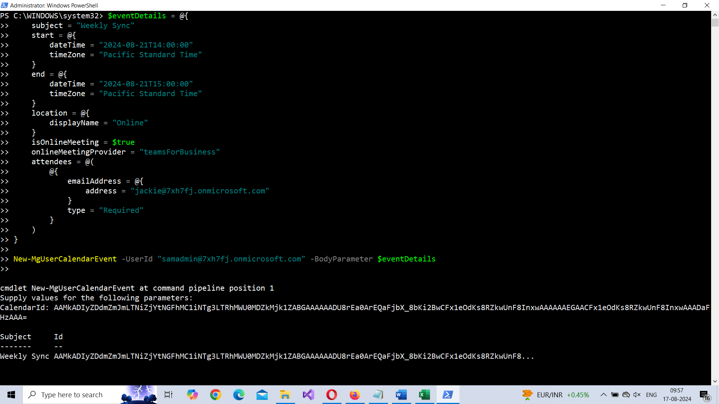Open the notification center with 16 alerts
This screenshot has height=404, width=719.
[704, 395]
